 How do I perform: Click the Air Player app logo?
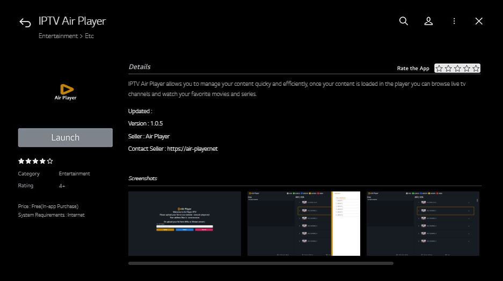[x=65, y=92]
